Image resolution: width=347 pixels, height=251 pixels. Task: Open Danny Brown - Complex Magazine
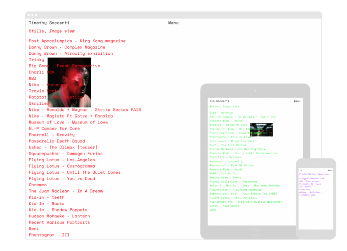click(x=67, y=47)
